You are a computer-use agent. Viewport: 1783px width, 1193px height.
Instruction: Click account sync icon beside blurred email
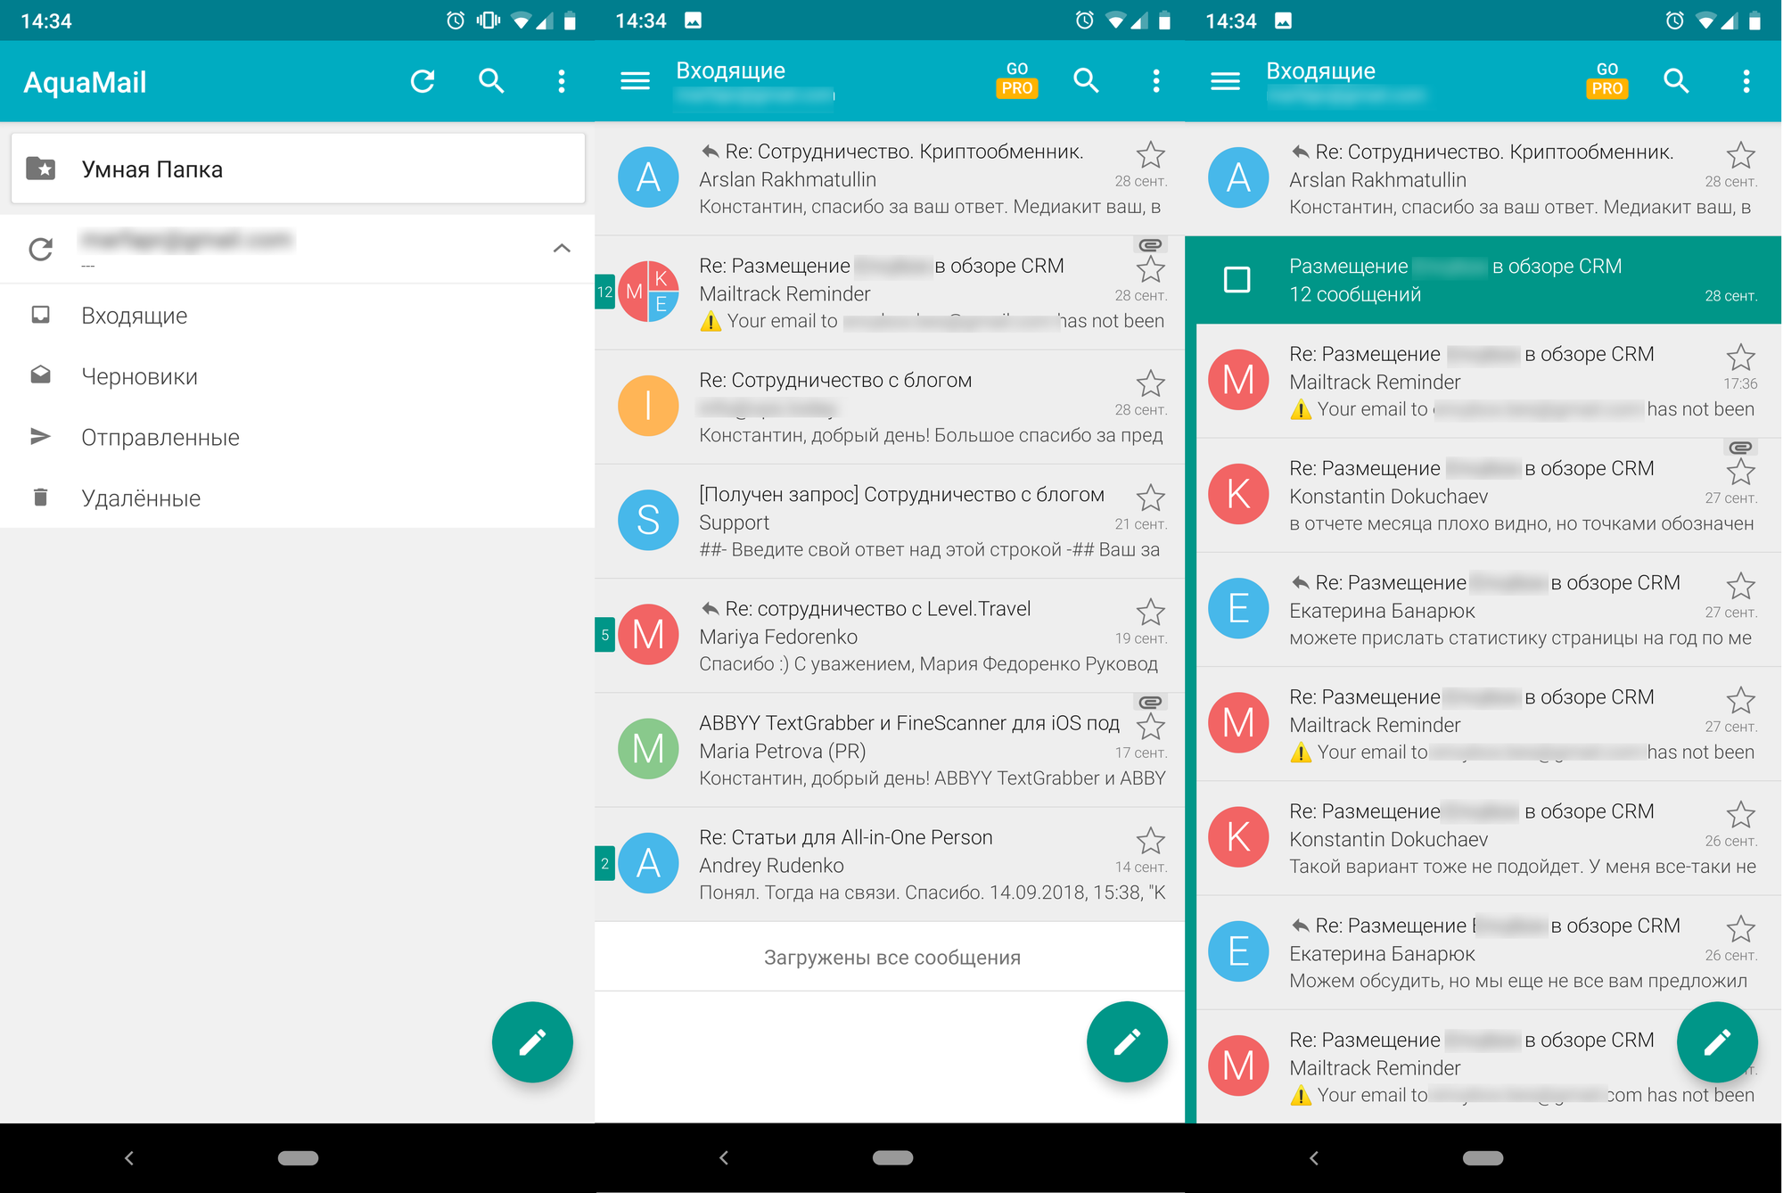click(x=41, y=249)
